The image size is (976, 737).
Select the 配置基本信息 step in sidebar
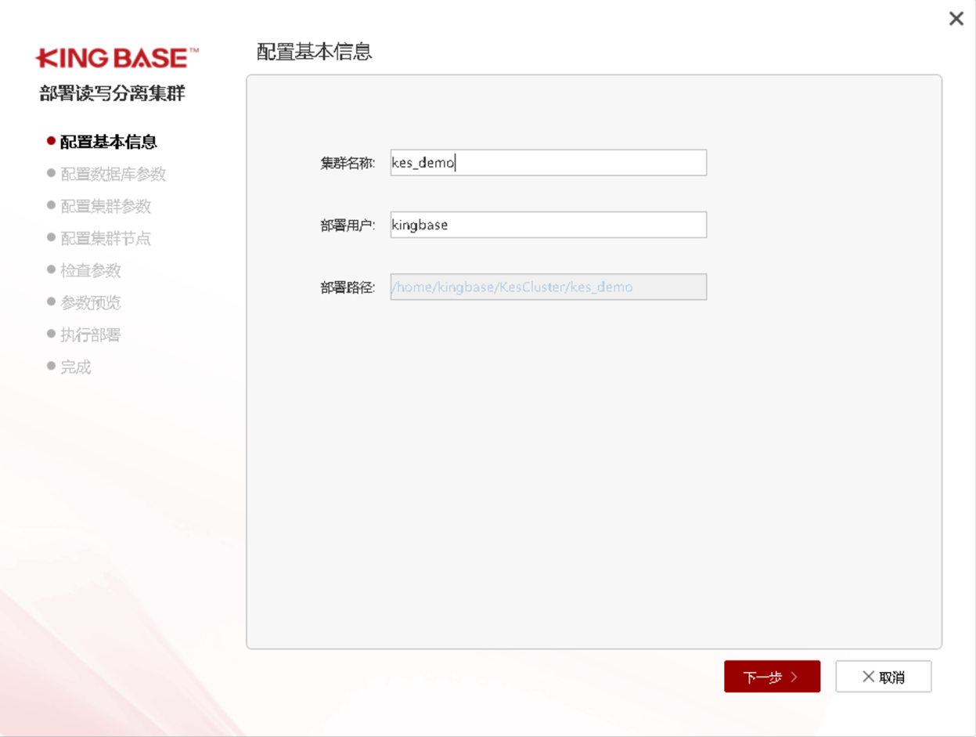[x=108, y=142]
